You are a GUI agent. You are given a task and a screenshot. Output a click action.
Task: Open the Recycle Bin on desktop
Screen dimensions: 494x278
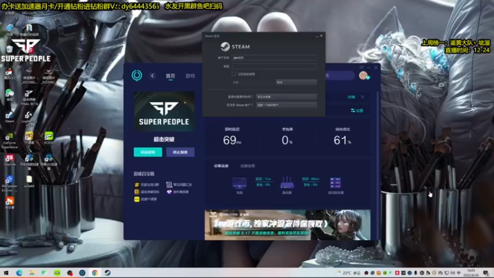pos(9,51)
